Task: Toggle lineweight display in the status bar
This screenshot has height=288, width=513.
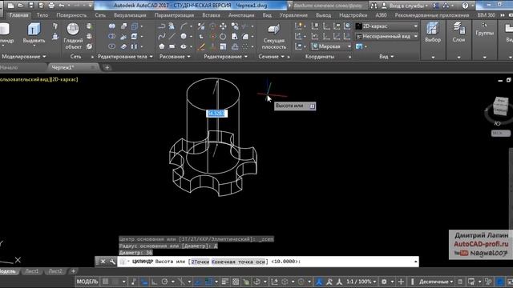Action: pyautogui.click(x=225, y=282)
